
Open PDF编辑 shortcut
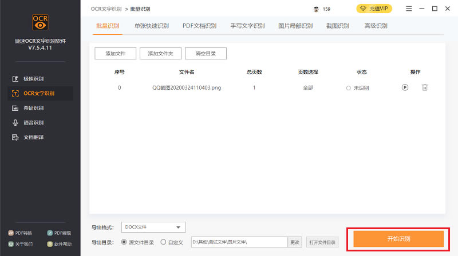(59, 233)
